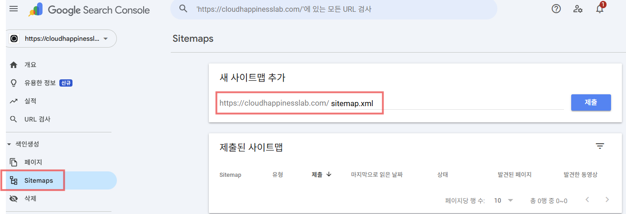Click the search magnifier icon in URL bar
The image size is (626, 214).
pyautogui.click(x=183, y=9)
